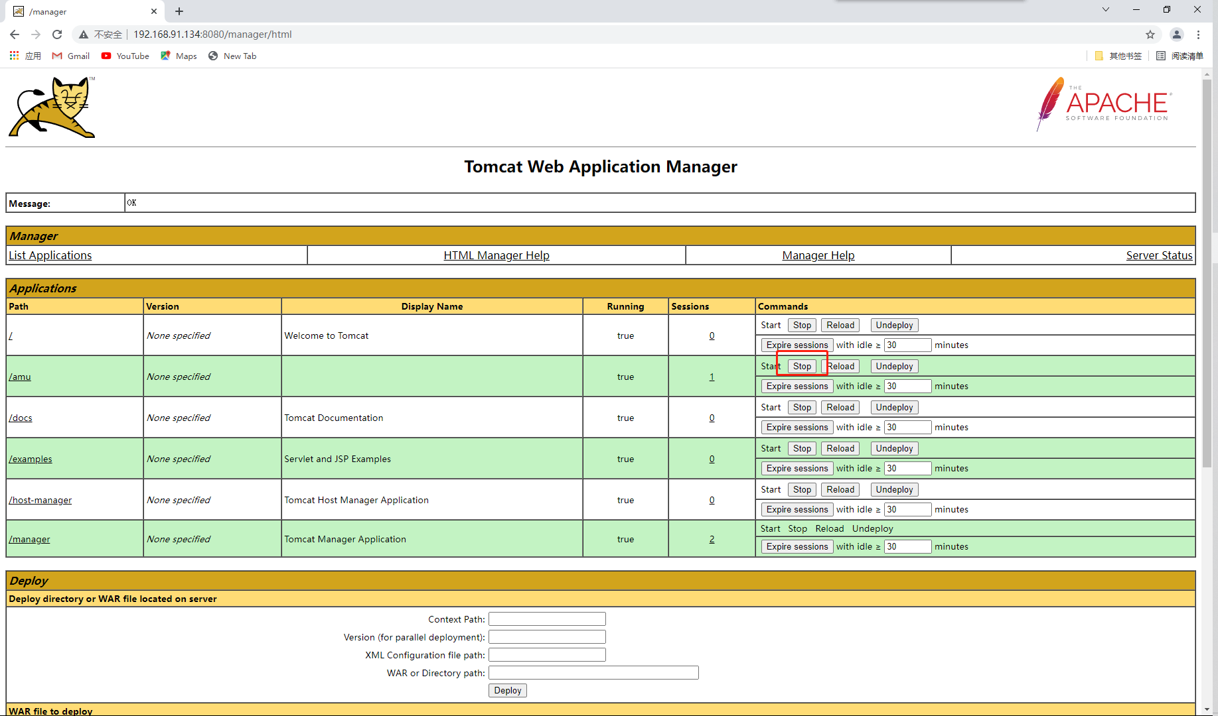The image size is (1218, 716).
Task: Open the Chrome three-dot menu
Action: pos(1198,34)
